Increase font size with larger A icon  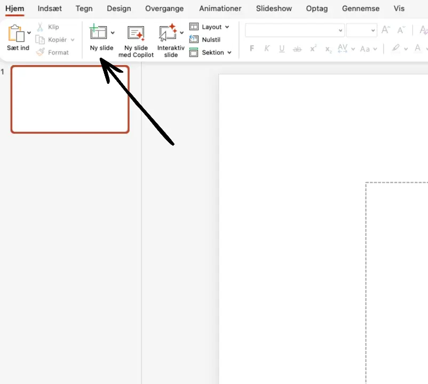click(386, 29)
